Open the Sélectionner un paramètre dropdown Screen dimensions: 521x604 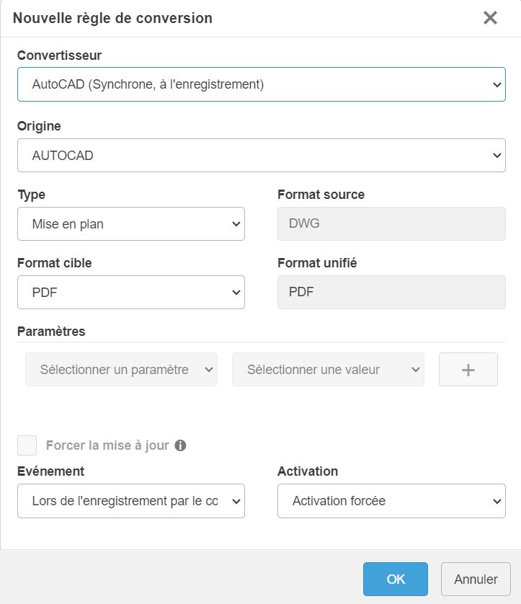point(121,370)
